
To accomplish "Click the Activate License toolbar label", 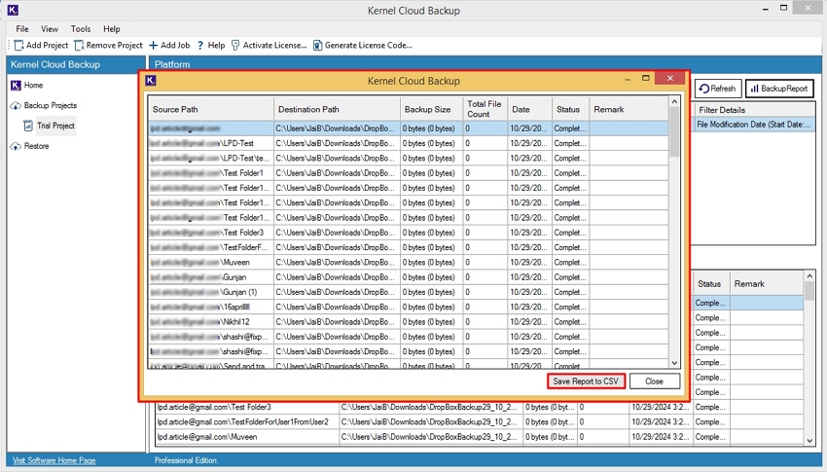I will [x=274, y=46].
